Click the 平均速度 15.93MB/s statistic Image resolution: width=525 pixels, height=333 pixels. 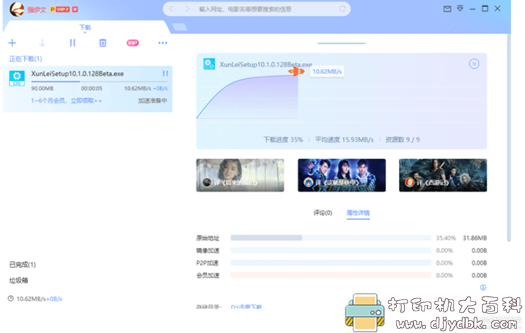pyautogui.click(x=344, y=140)
